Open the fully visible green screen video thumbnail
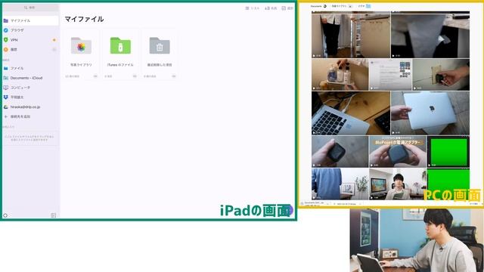This screenshot has width=484, height=272. pyautogui.click(x=448, y=151)
